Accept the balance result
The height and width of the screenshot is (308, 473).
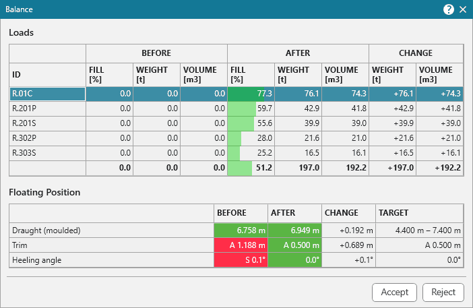pos(394,292)
